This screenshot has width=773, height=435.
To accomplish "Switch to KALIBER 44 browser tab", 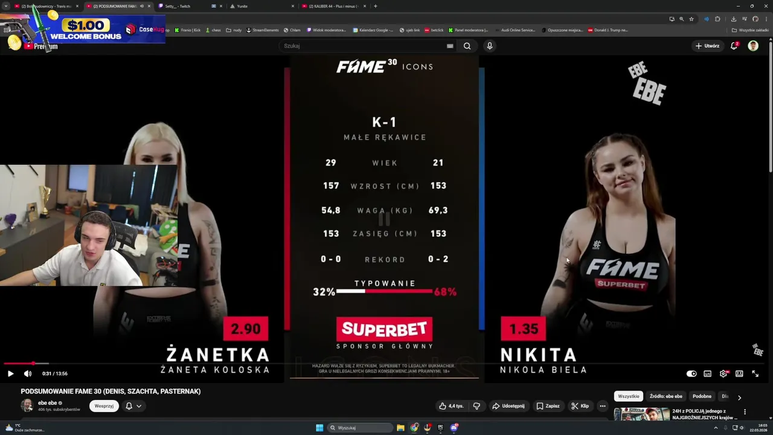I will click(335, 6).
